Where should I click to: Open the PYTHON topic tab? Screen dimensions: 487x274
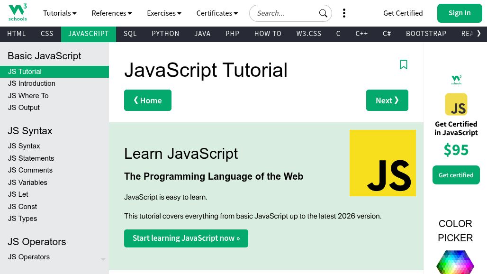click(165, 34)
